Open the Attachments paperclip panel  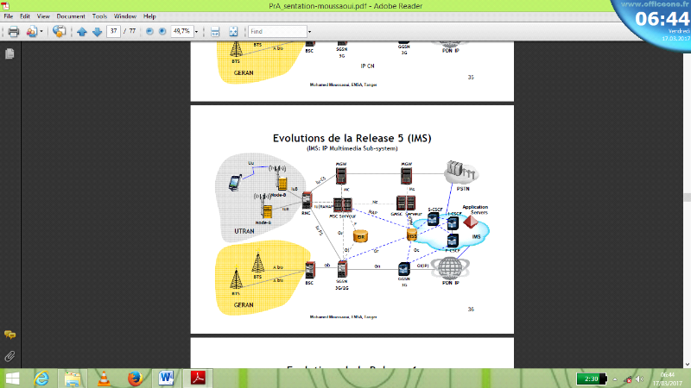[10, 354]
